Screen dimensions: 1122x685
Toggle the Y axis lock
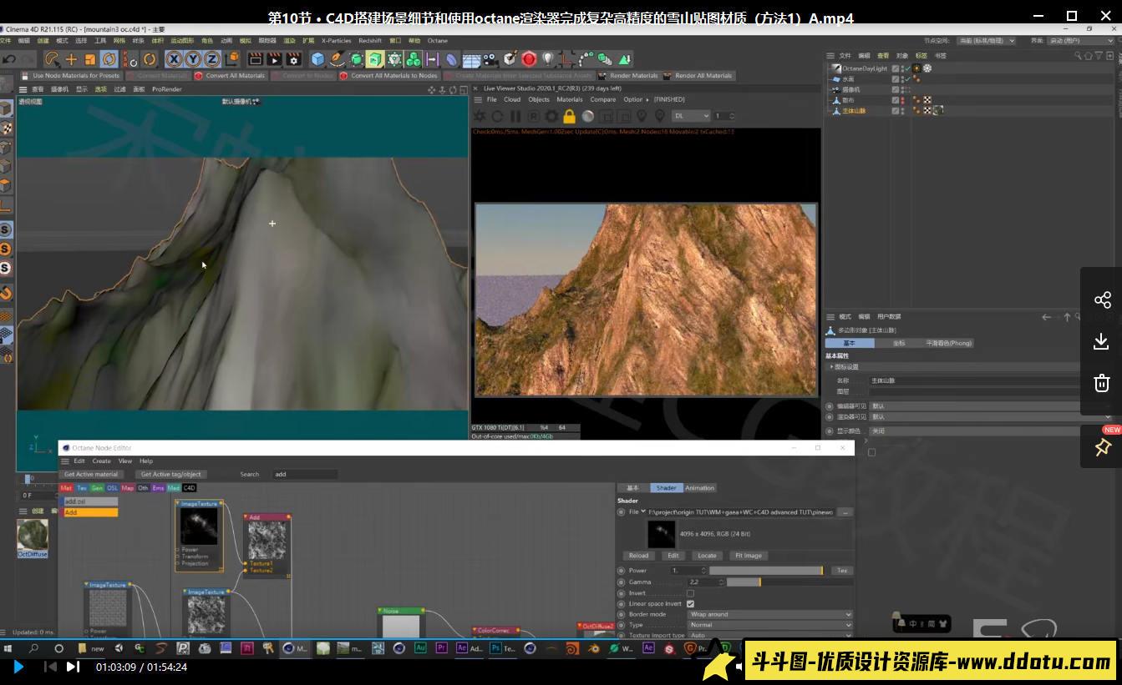(x=193, y=59)
